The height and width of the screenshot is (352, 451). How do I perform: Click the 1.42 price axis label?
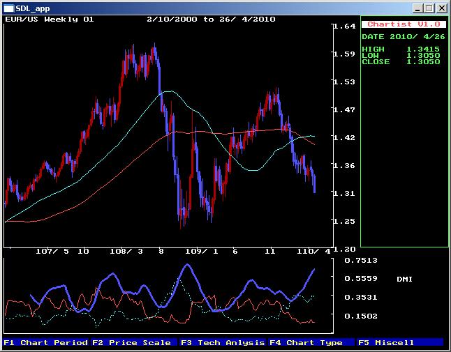click(x=345, y=137)
